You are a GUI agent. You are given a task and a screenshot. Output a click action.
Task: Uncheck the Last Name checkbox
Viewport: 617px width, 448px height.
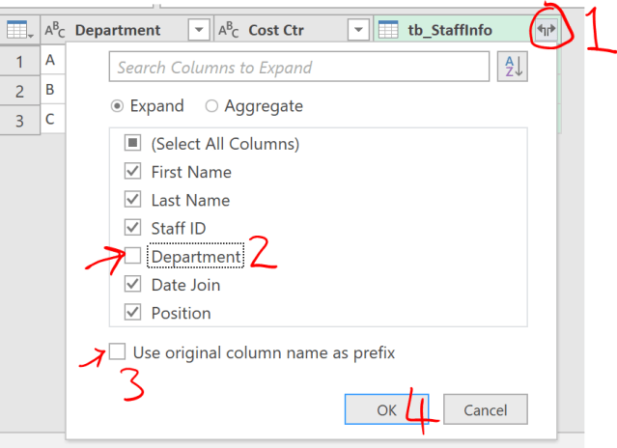click(132, 200)
